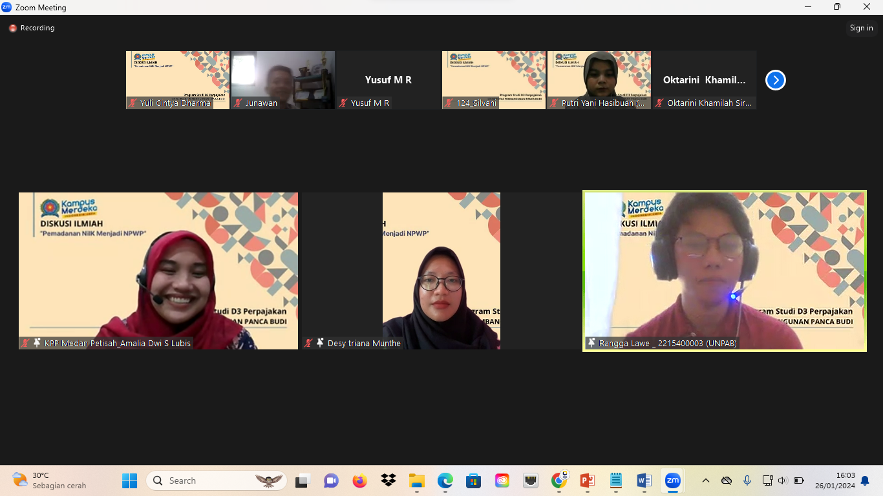883x496 pixels.
Task: Open Zoom from the Windows taskbar
Action: [673, 480]
